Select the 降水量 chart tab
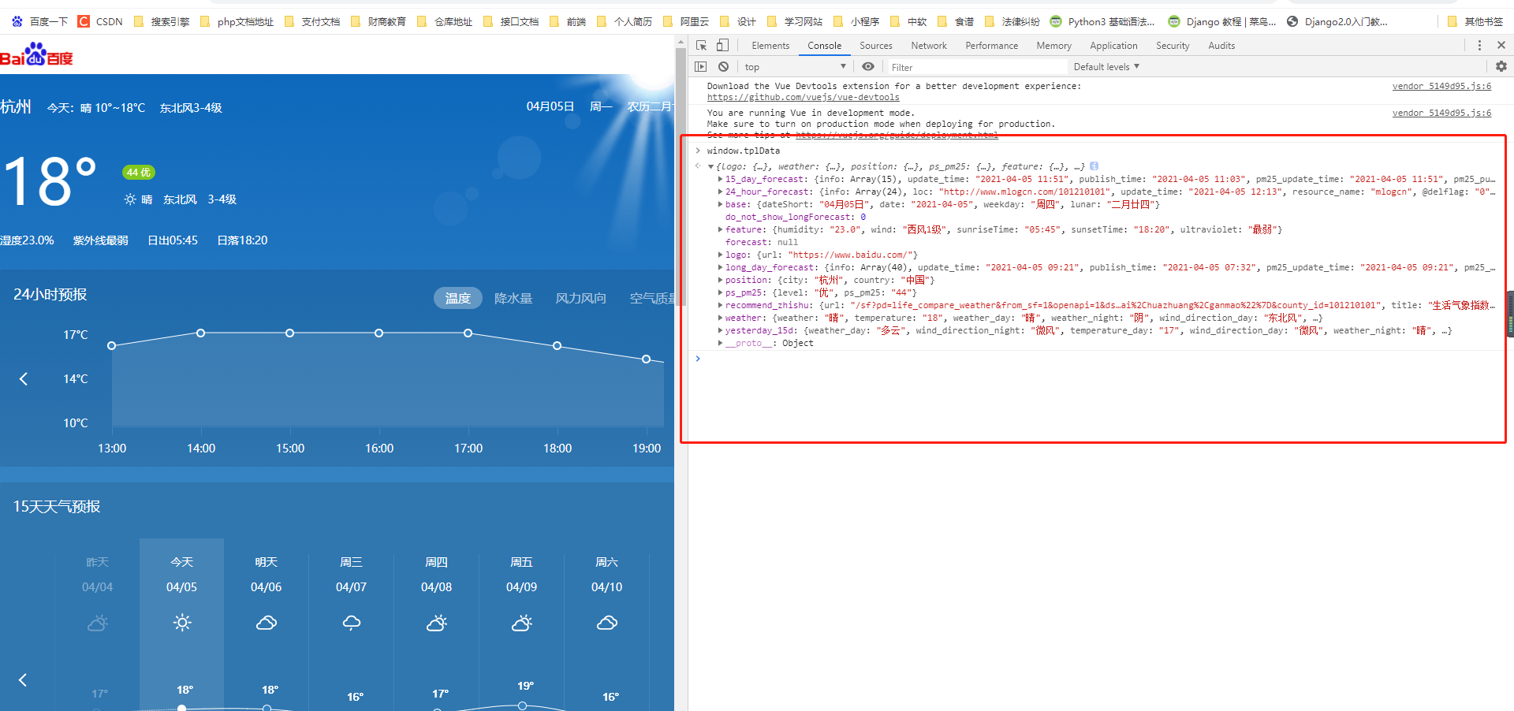 [x=513, y=298]
